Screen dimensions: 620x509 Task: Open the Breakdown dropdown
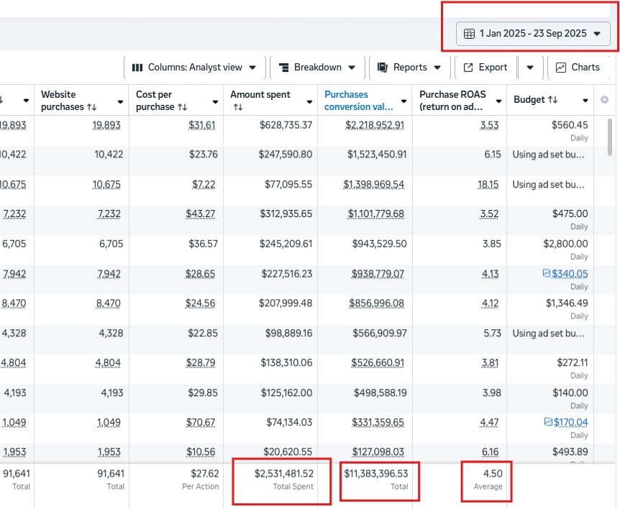(317, 68)
